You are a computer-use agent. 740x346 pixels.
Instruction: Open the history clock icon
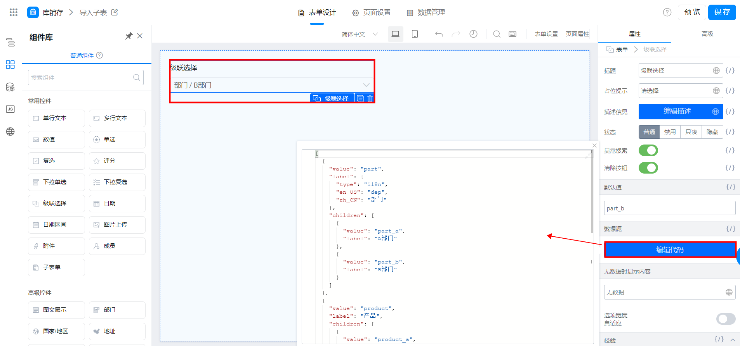point(473,34)
